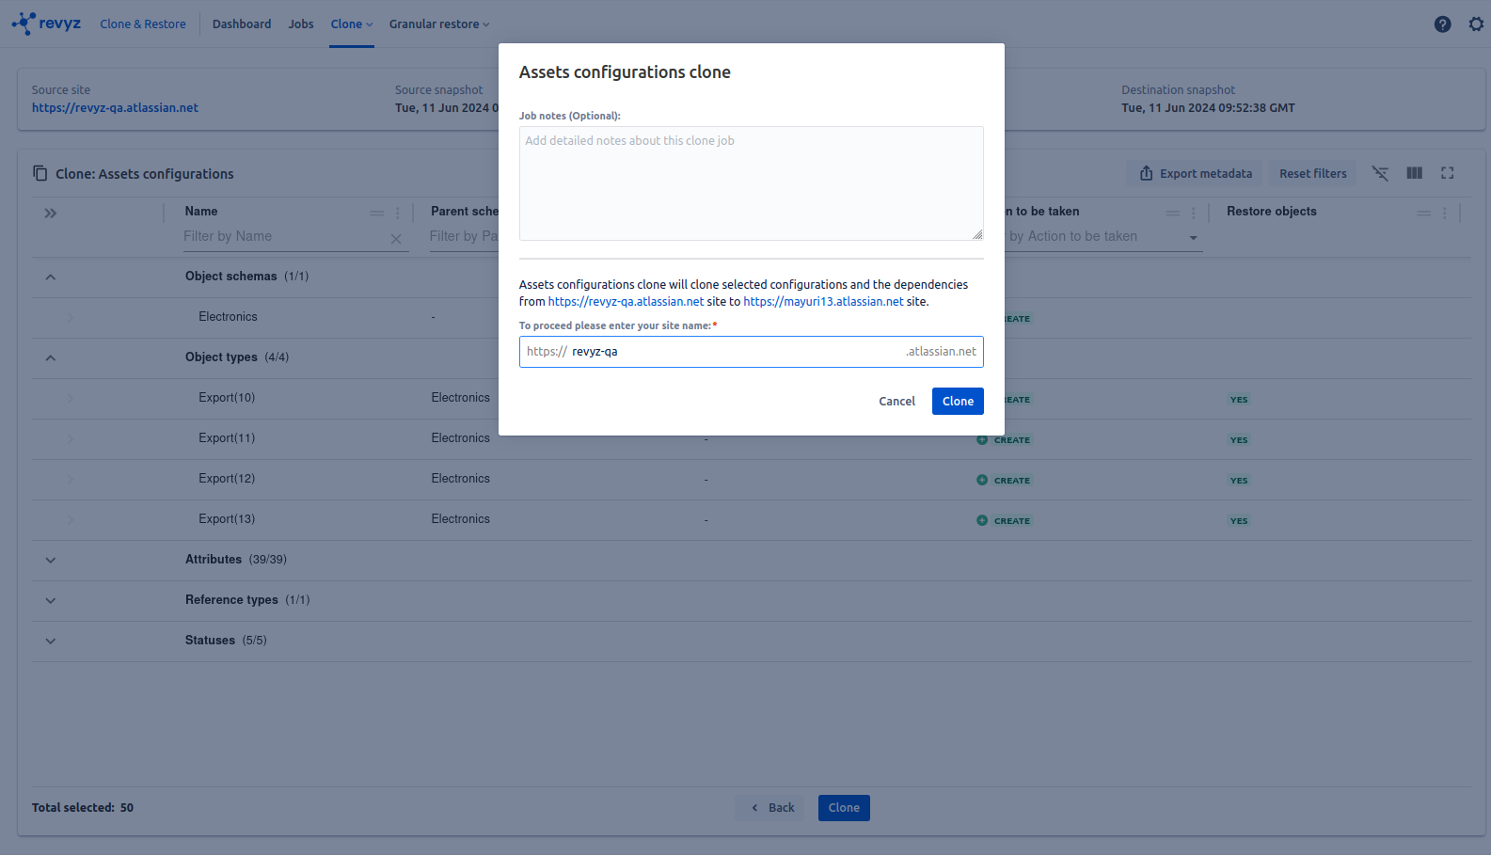This screenshot has height=856, width=1491.
Task: Click Clone & Restore link
Action: pyautogui.click(x=143, y=24)
